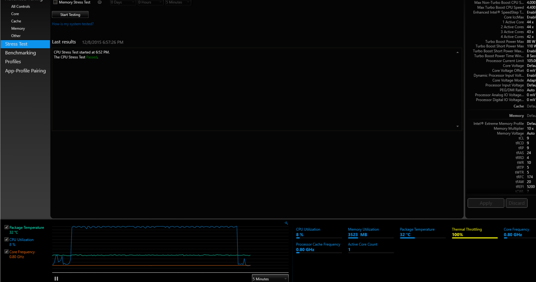This screenshot has width=536, height=282.
Task: Click the 'Processor Input Voltage' setting
Action: tap(511, 85)
